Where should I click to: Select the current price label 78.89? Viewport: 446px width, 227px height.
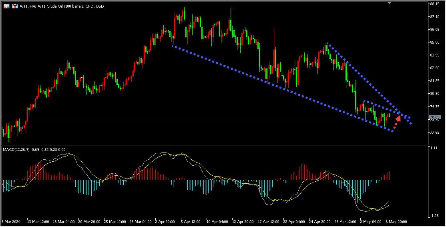(x=435, y=117)
